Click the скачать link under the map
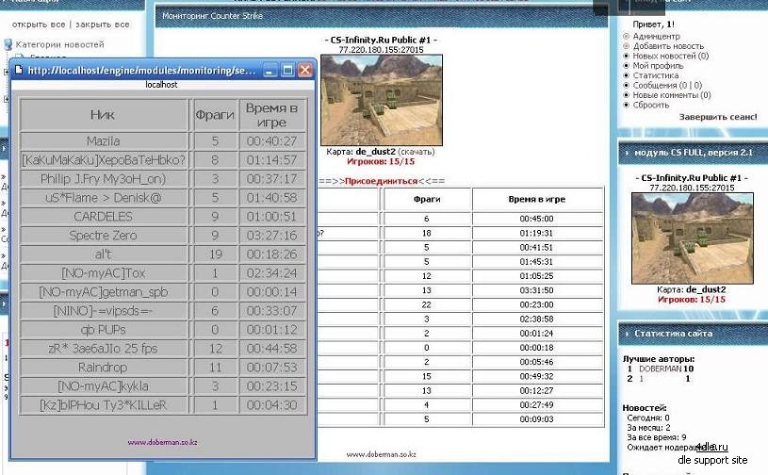 click(x=416, y=152)
